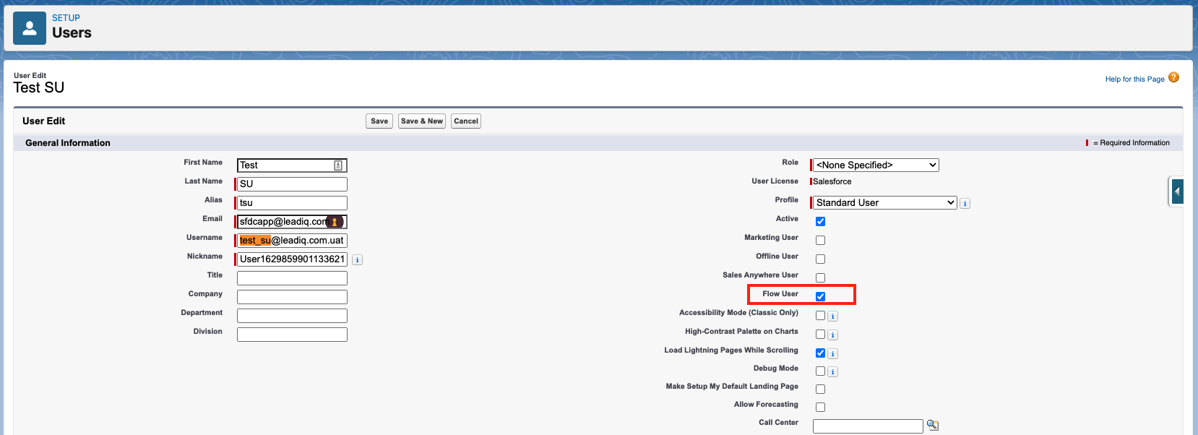Expand the collapsed right sidebar arrow
This screenshot has width=1198, height=435.
pos(1177,192)
